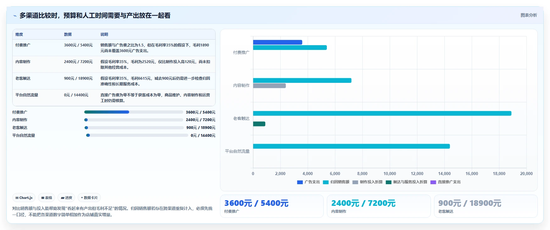
Task: Click the 20,000 x-axis tick label
Action: (526, 174)
